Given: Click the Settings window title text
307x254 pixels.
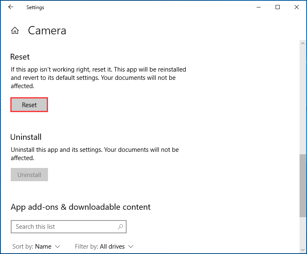Looking at the screenshot, I should point(35,7).
